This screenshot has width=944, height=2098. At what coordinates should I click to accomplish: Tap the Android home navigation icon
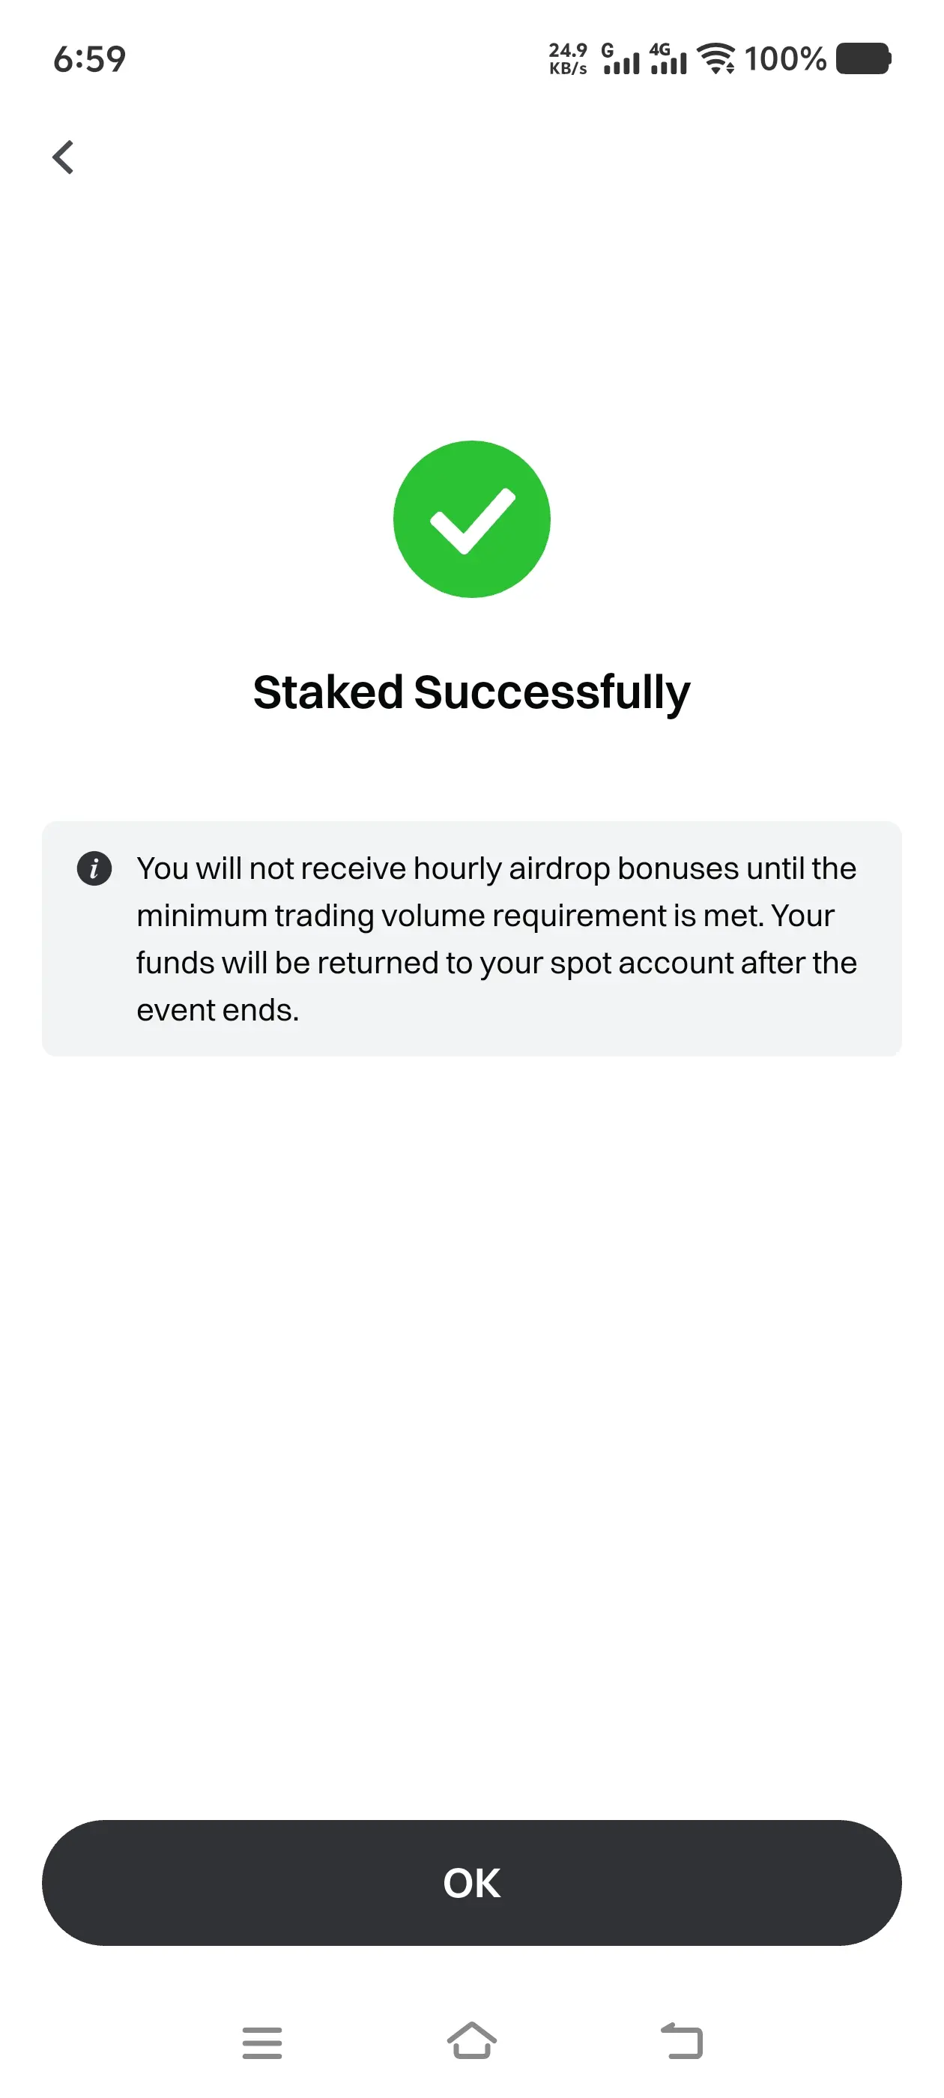click(471, 2041)
